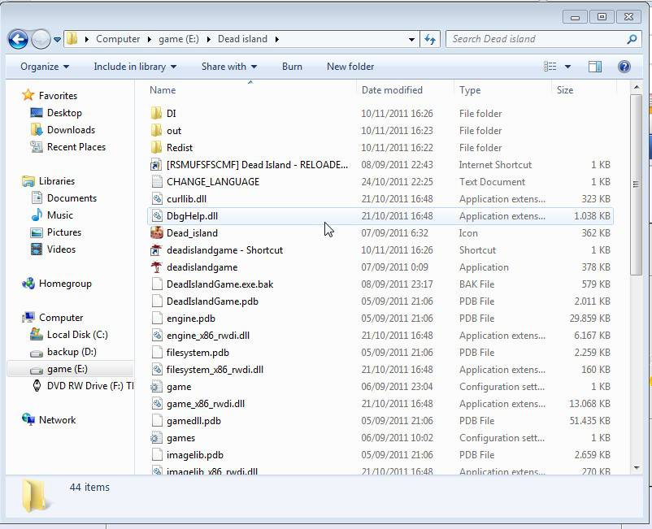Click Computer in the address breadcrumb

(x=118, y=39)
